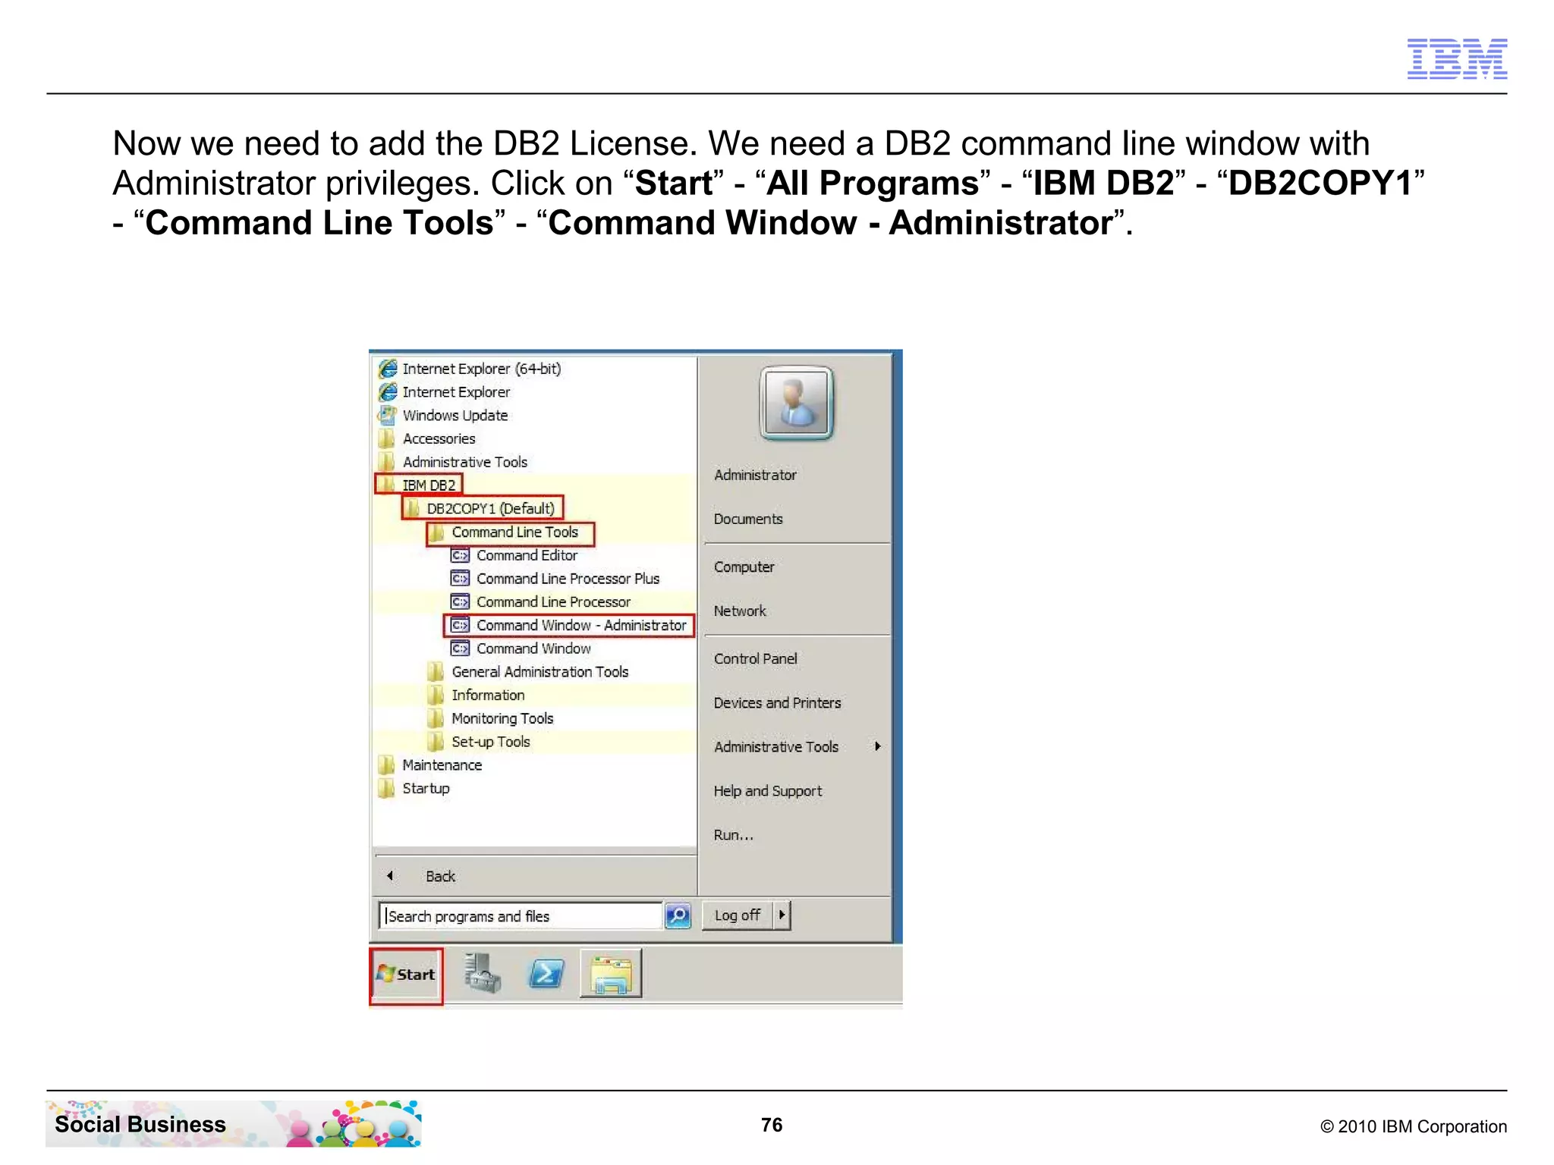This screenshot has height=1165, width=1554.
Task: Click the plain Command Window console icon
Action: [x=460, y=648]
